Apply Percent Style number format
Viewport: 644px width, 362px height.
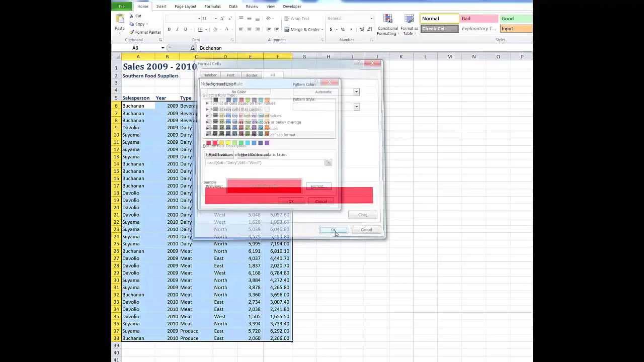point(343,30)
